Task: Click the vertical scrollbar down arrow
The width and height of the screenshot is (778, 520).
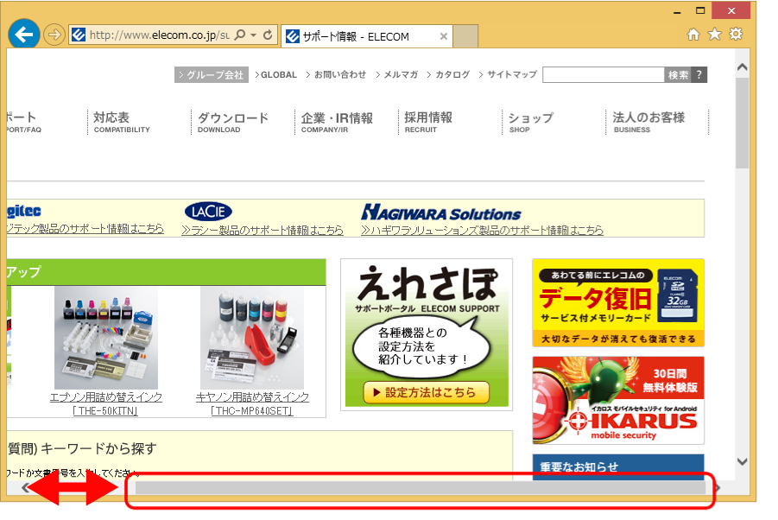Action: coord(743,461)
